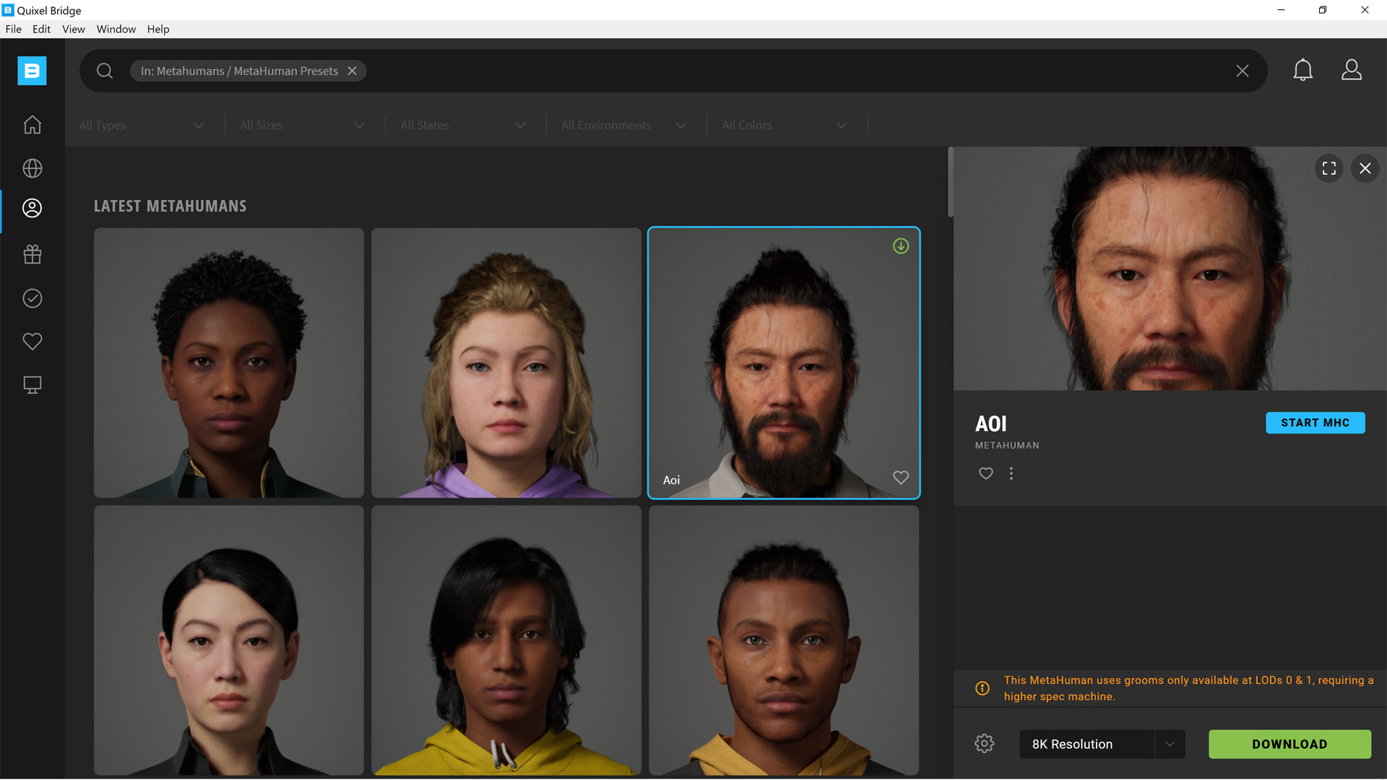Image resolution: width=1387 pixels, height=780 pixels.
Task: Click the Aoi large preview image
Action: [x=1170, y=269]
